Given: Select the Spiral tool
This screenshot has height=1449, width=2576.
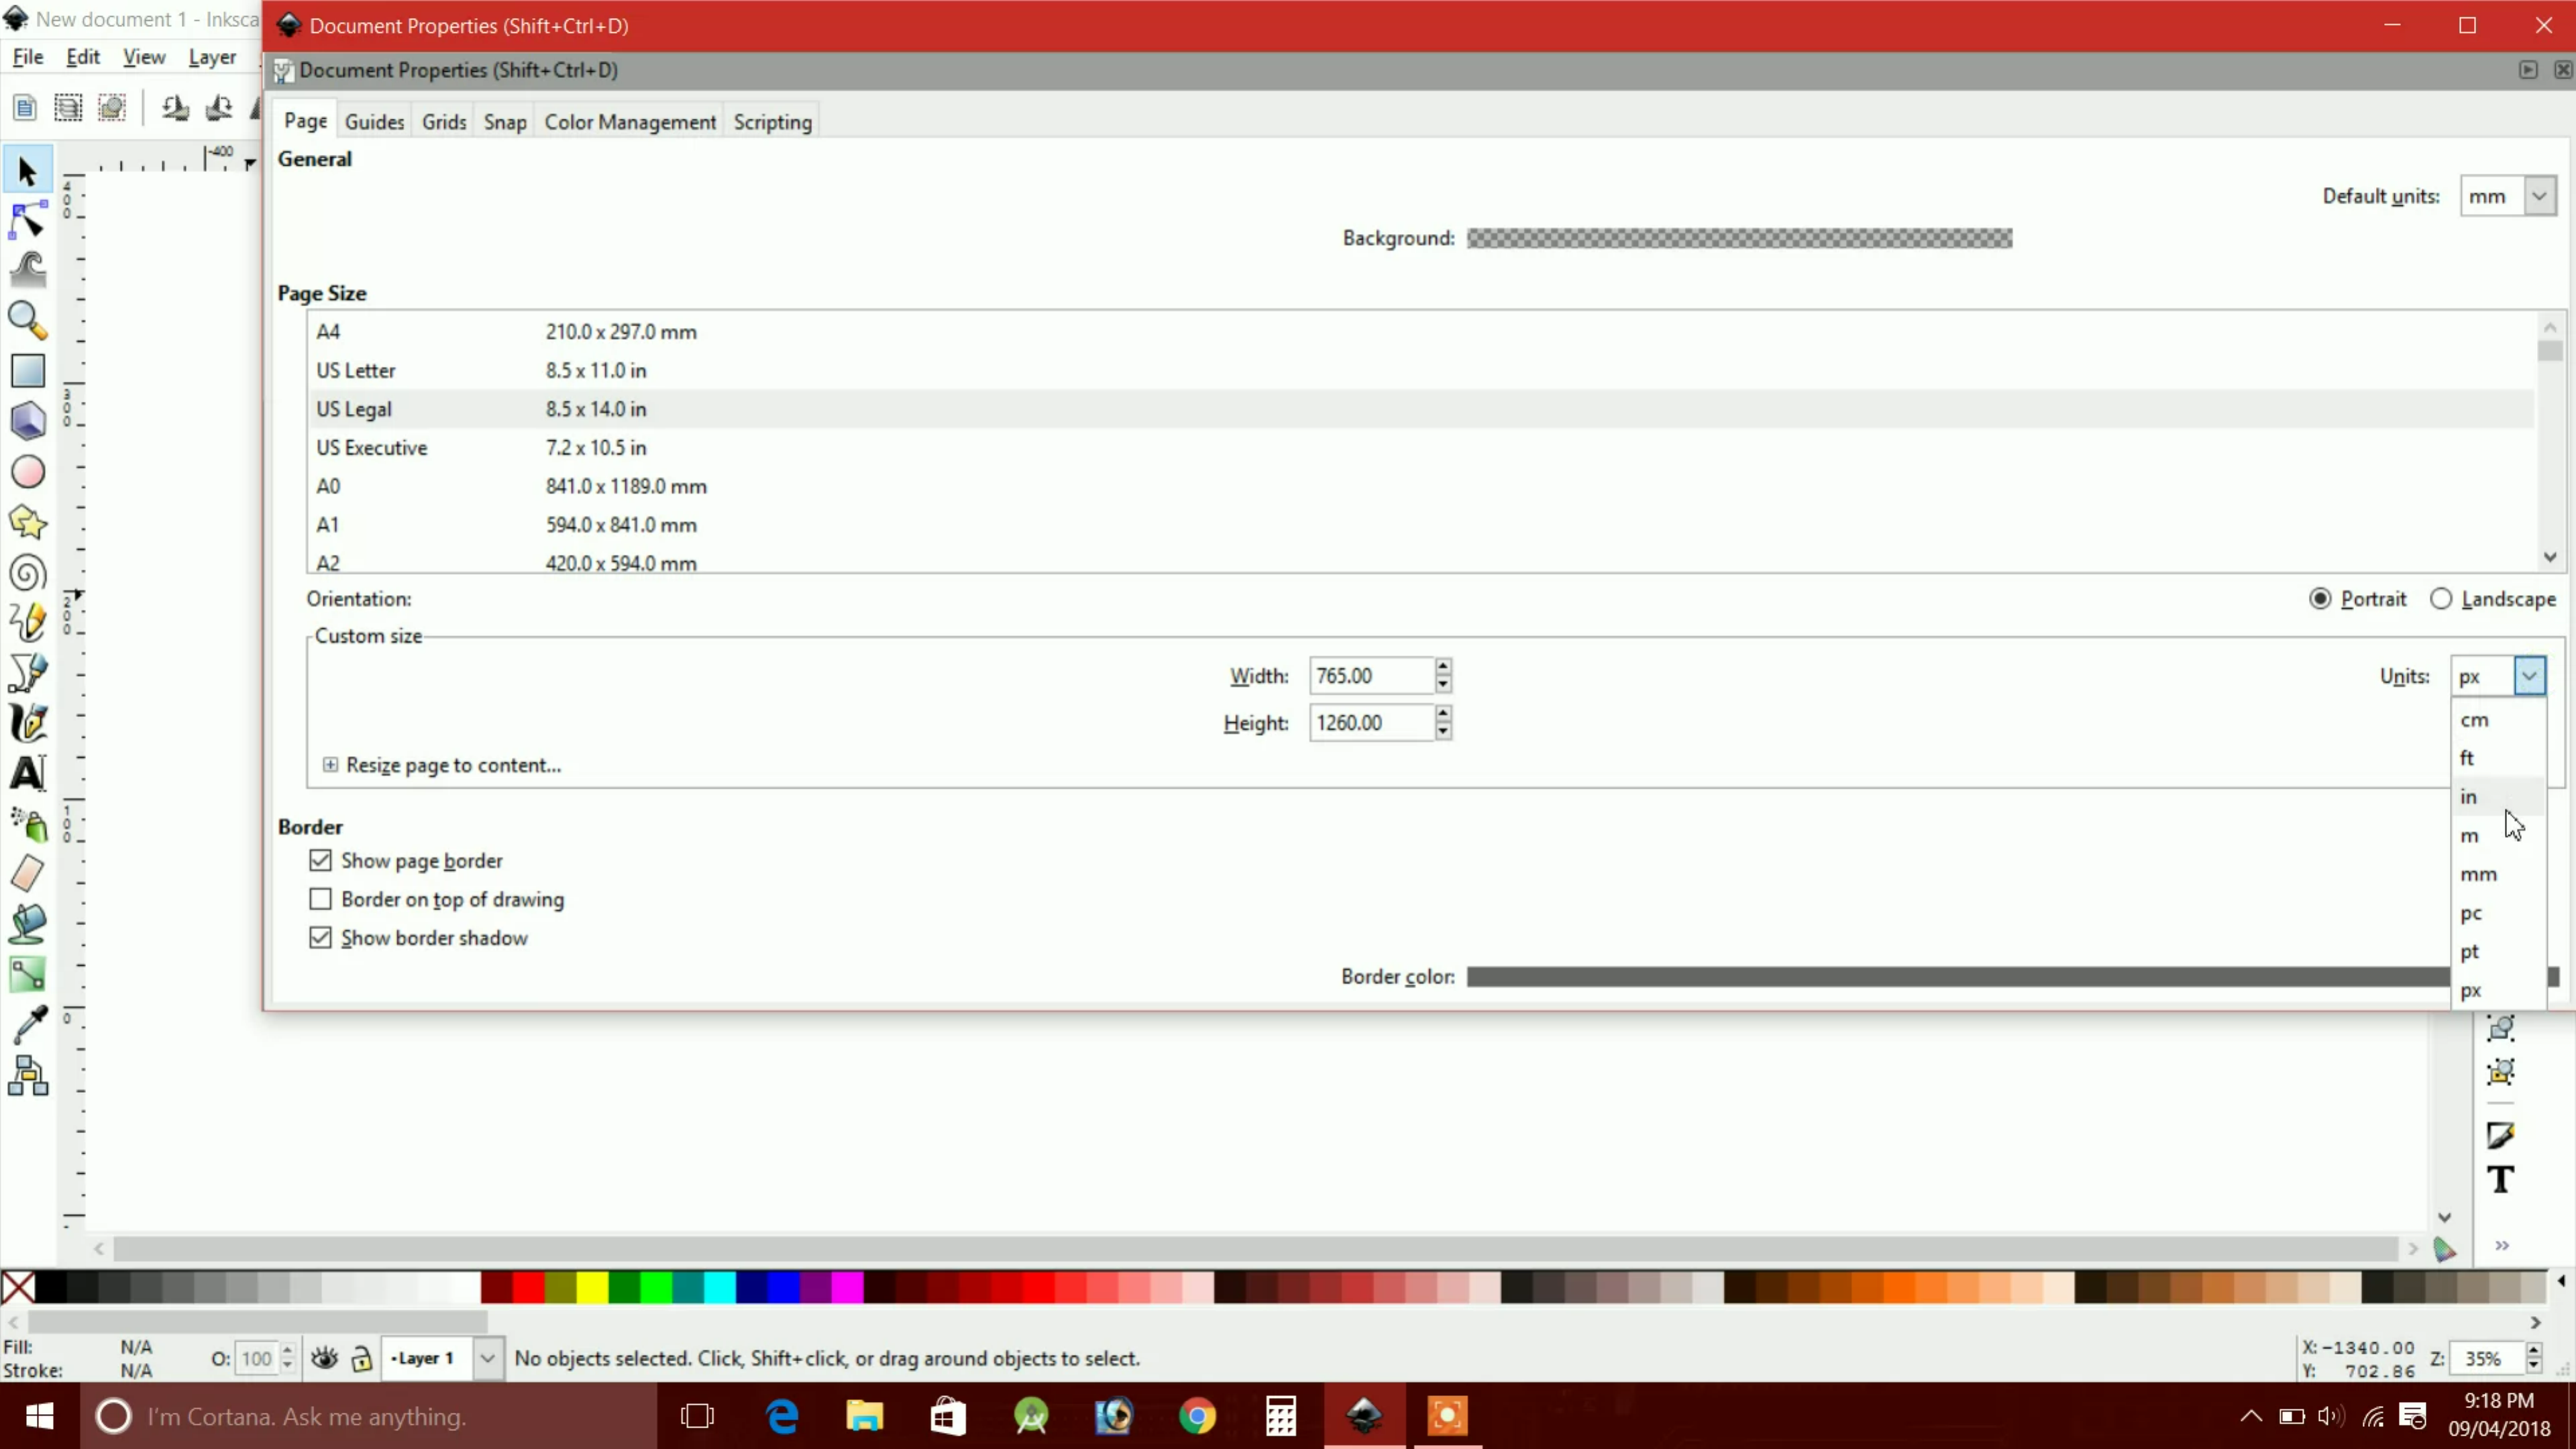Looking at the screenshot, I should tap(27, 573).
